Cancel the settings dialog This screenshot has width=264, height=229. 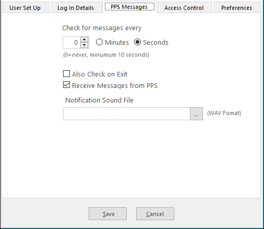pos(155,214)
